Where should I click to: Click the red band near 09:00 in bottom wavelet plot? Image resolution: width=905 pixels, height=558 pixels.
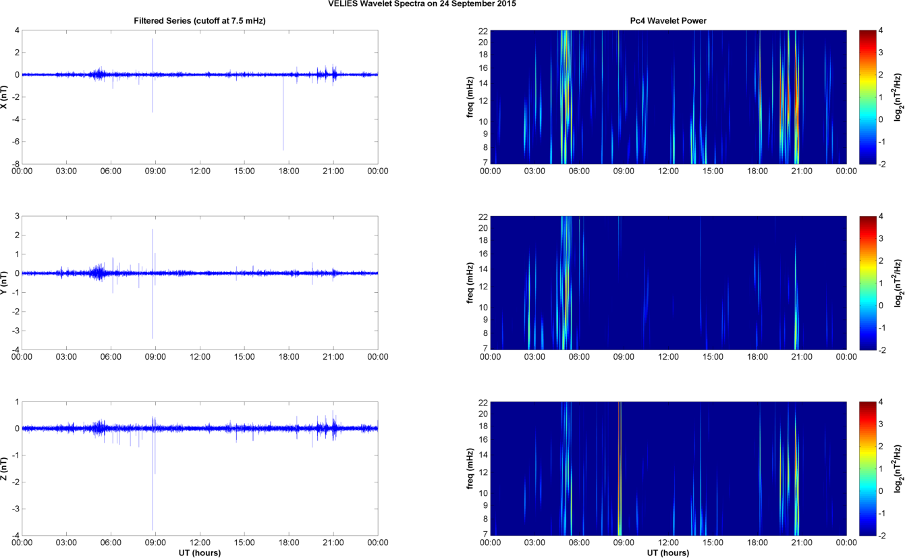[619, 472]
